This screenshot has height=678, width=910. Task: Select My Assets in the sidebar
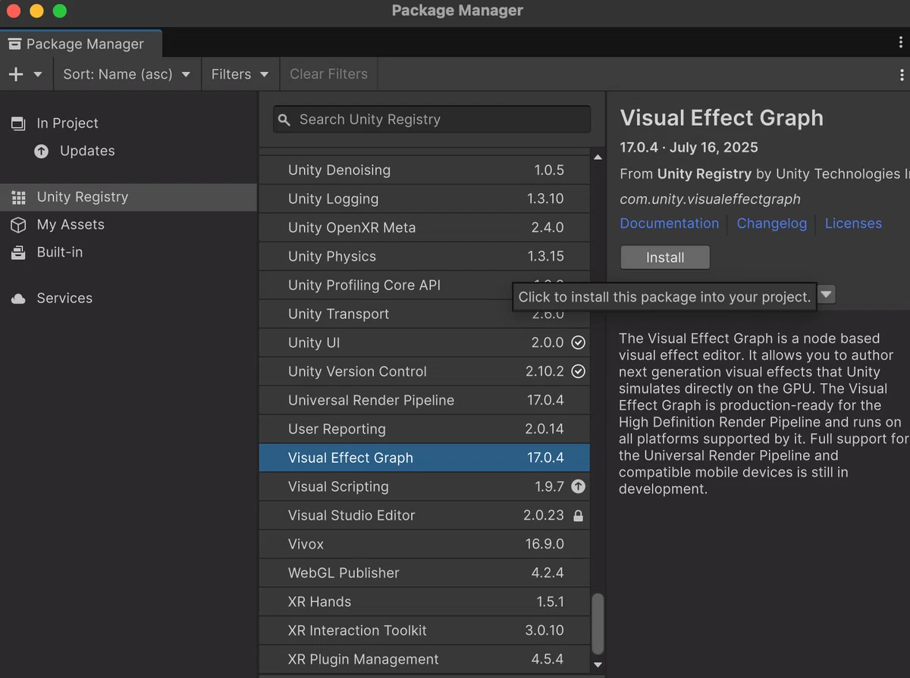(x=129, y=225)
